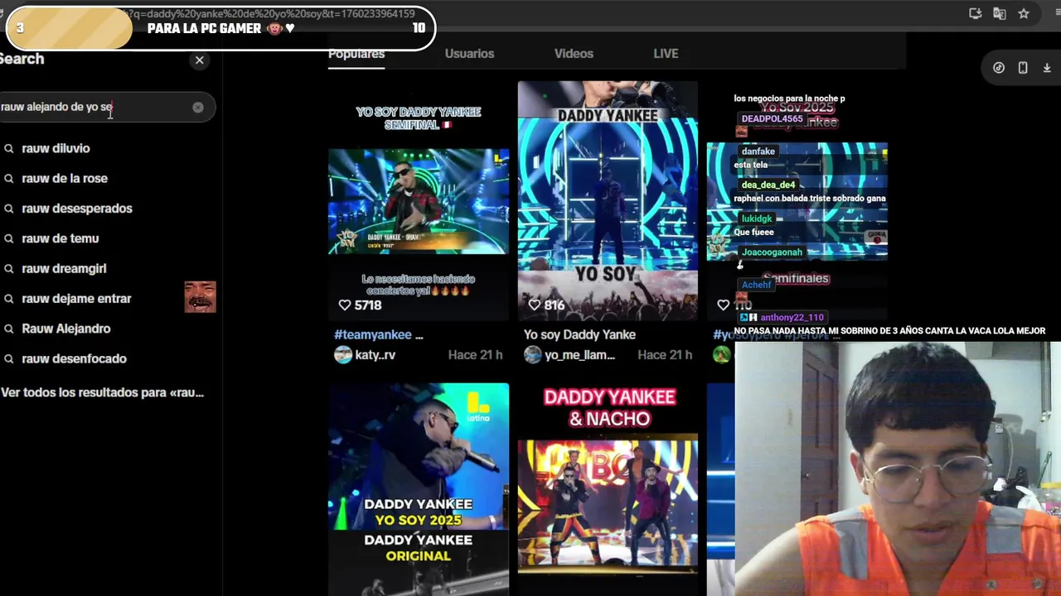Open katy..rv username link
Screen dimensions: 1061x596
[375, 355]
